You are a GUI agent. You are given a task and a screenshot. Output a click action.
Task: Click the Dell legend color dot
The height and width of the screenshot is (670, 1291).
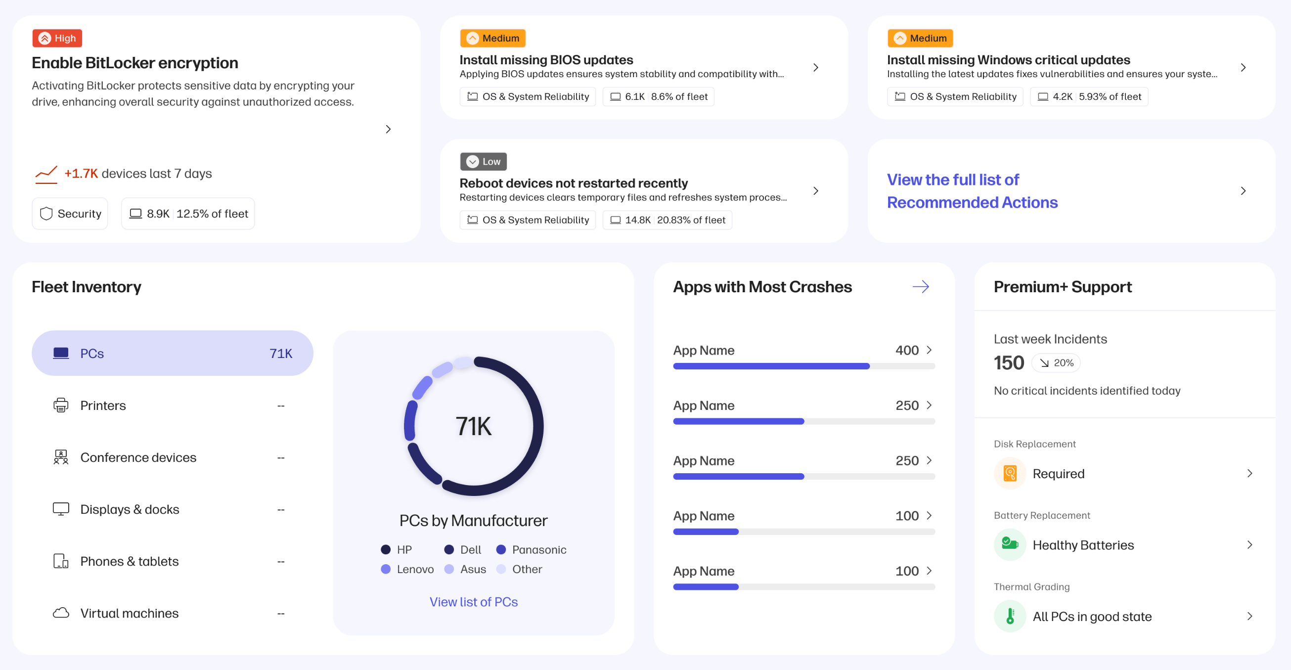click(x=449, y=550)
